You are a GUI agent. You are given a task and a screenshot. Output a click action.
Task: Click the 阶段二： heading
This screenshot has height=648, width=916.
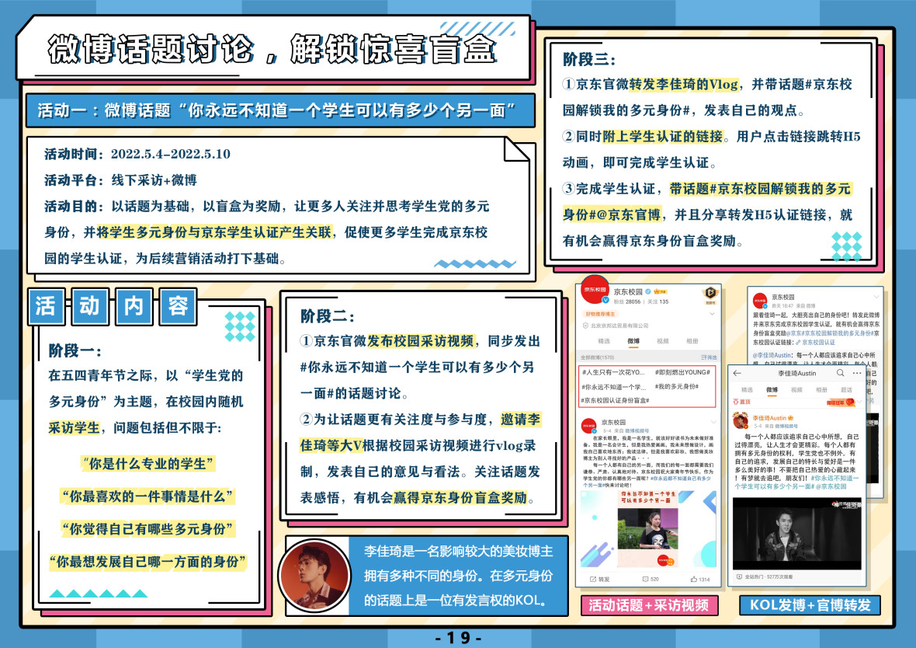click(x=328, y=316)
